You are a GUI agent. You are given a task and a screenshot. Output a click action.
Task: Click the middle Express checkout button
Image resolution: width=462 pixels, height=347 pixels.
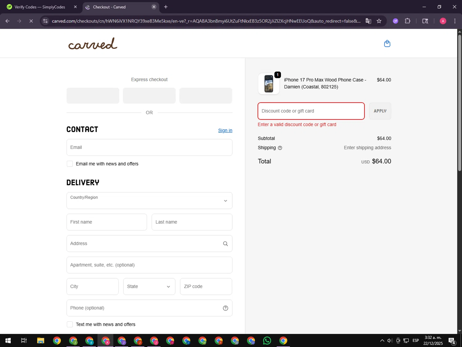(149, 96)
